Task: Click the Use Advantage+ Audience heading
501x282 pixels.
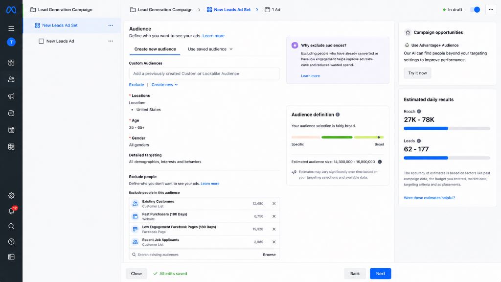Action: click(434, 46)
